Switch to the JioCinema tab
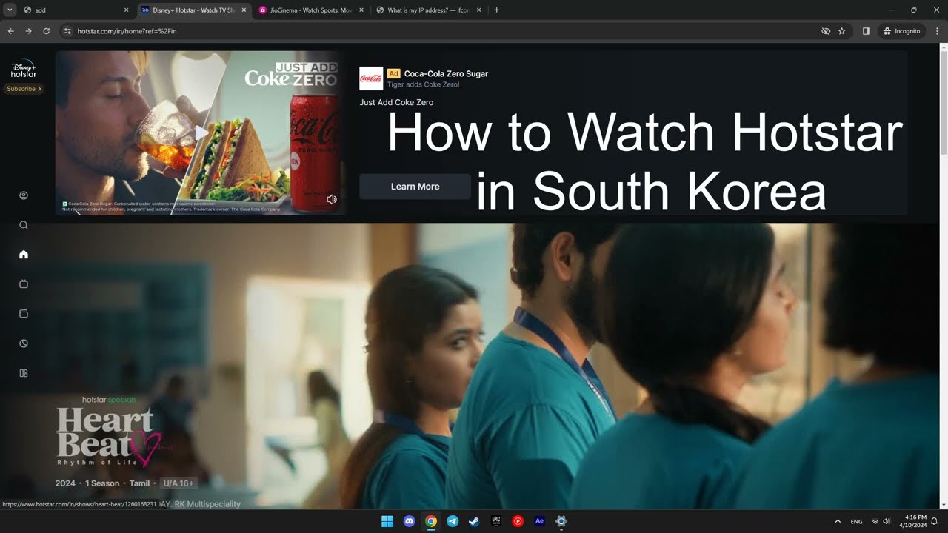Viewport: 948px width, 533px height. [311, 10]
